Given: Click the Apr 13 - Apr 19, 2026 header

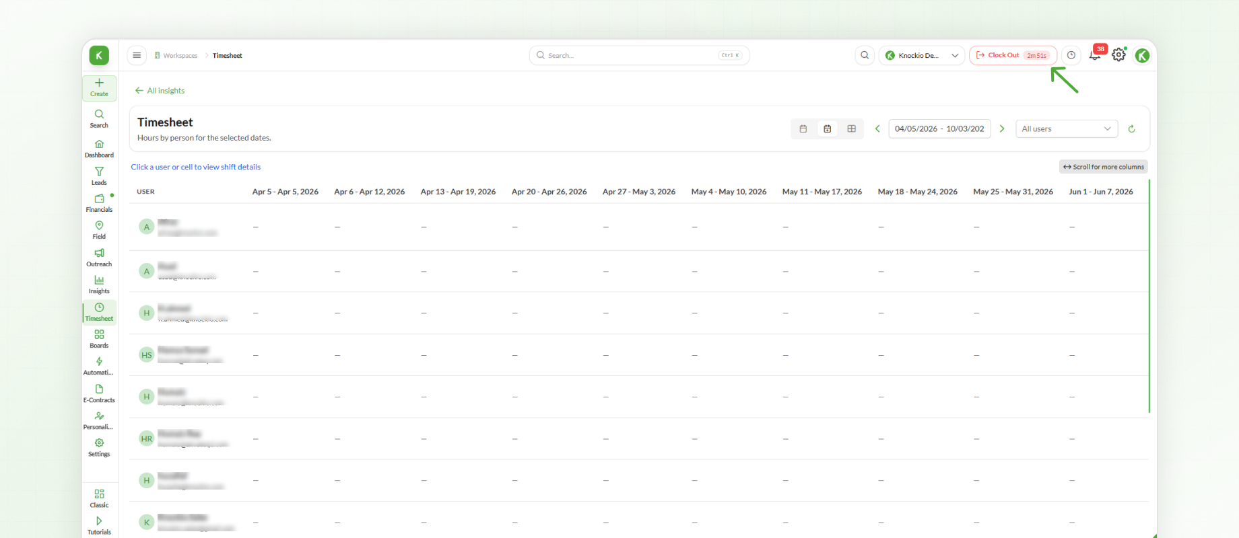Looking at the screenshot, I should (458, 192).
